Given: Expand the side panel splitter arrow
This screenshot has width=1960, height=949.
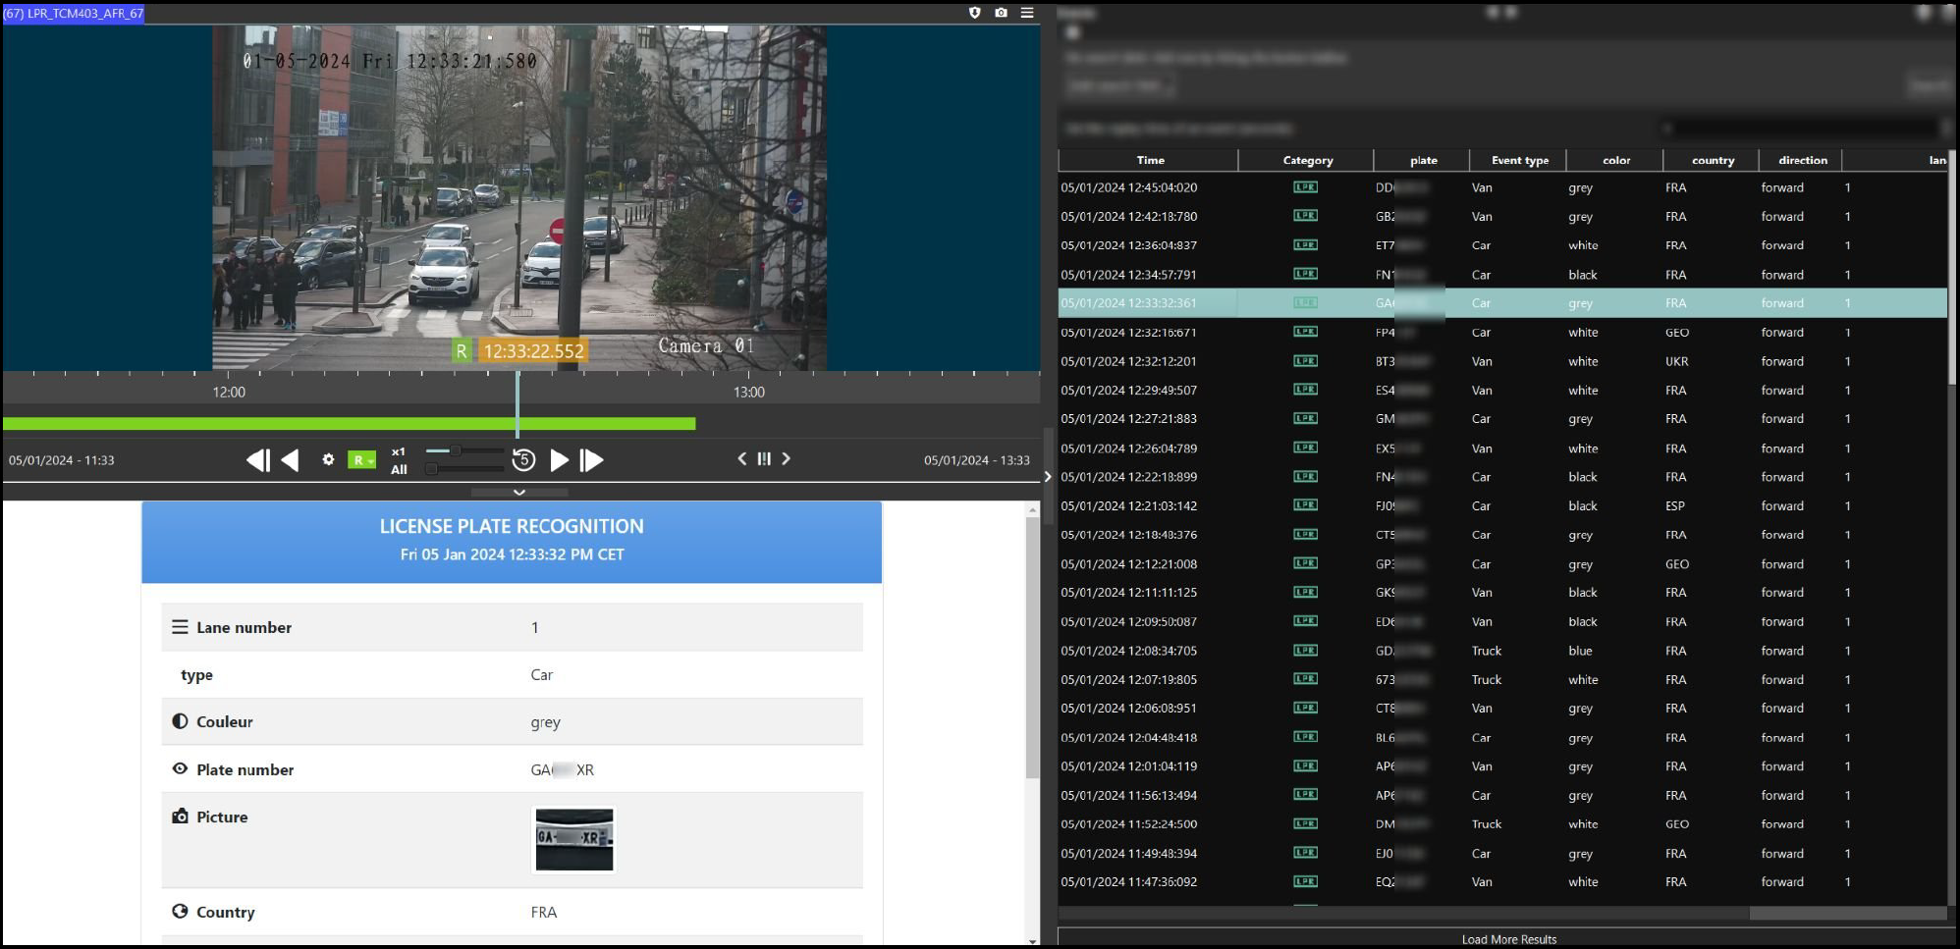Looking at the screenshot, I should [x=1048, y=477].
